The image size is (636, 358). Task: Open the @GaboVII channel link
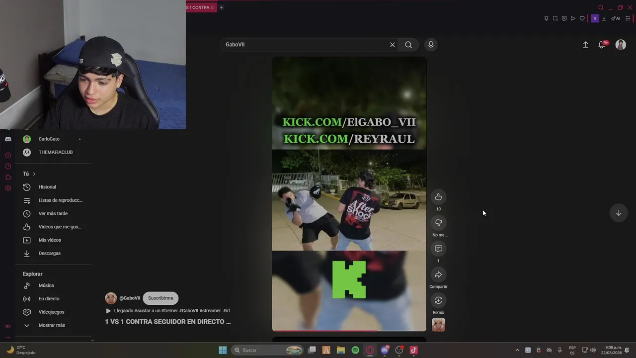[130, 298]
